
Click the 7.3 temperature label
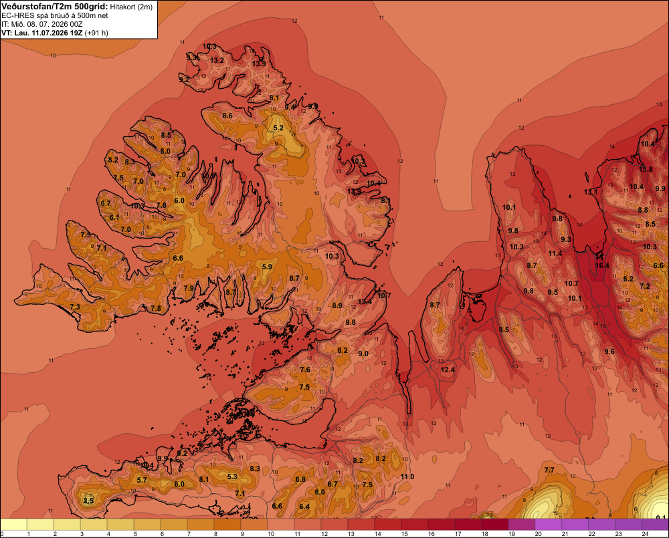click(75, 307)
